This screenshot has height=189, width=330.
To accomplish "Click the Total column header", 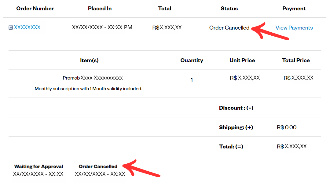I will point(164,9).
